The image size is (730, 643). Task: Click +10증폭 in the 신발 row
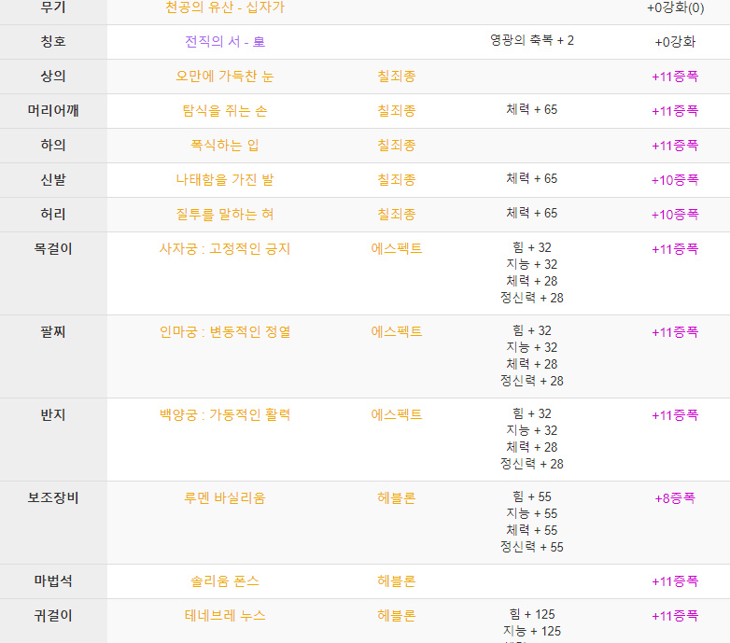(x=675, y=179)
